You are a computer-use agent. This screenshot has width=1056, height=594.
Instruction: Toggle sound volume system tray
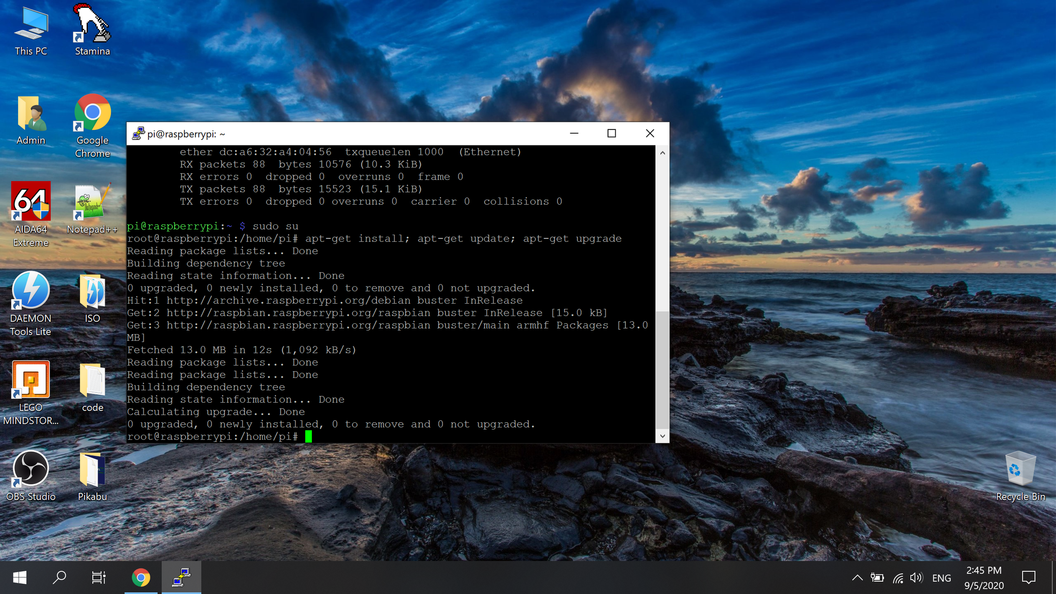click(x=916, y=577)
